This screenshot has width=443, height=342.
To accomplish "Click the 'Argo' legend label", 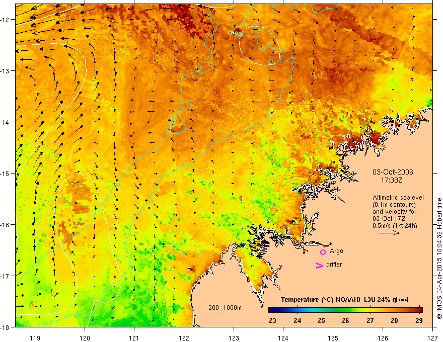I will (x=336, y=251).
